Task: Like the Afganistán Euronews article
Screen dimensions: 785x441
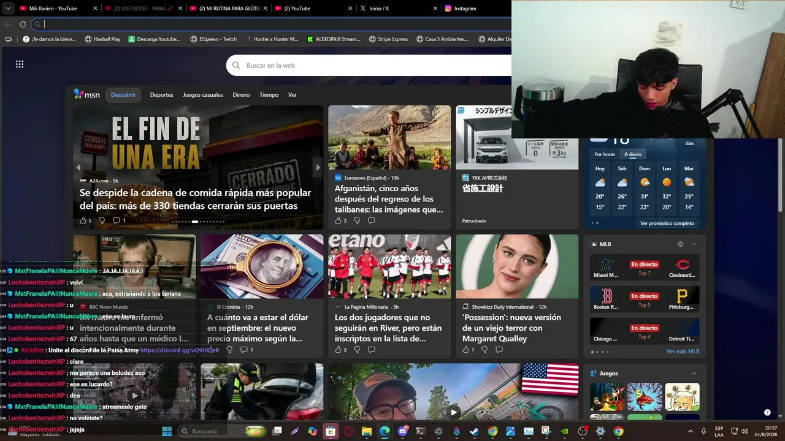Action: [x=340, y=221]
